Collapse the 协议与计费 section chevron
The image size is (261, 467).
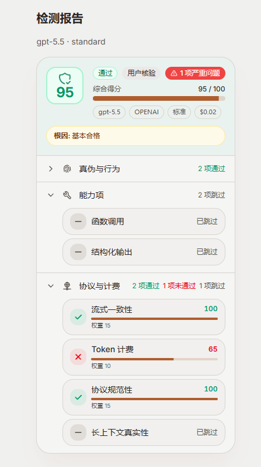click(x=51, y=286)
